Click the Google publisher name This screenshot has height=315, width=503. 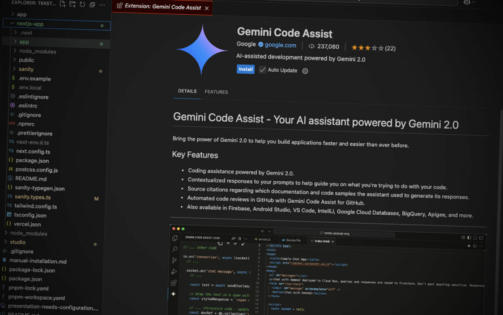tap(246, 44)
